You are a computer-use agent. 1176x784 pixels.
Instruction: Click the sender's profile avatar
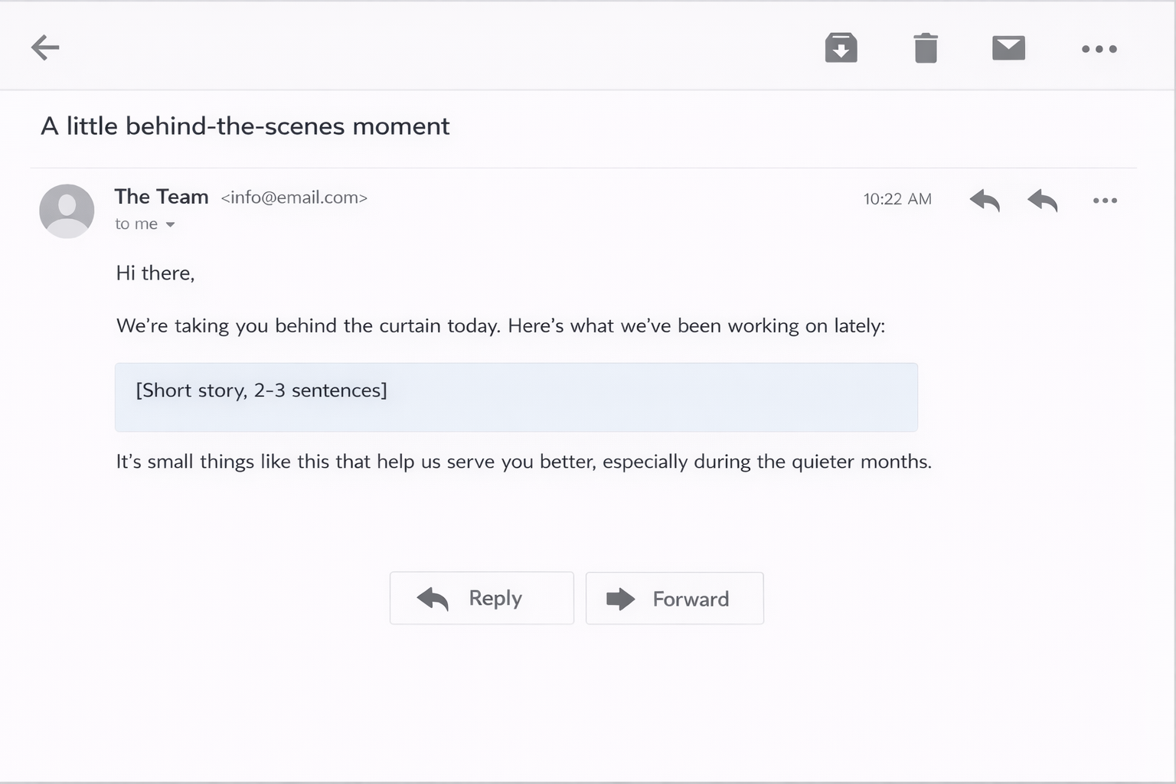coord(67,211)
